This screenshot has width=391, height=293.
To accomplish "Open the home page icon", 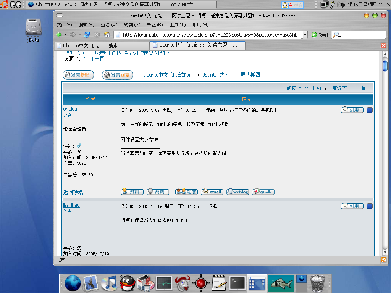I will [x=107, y=35].
